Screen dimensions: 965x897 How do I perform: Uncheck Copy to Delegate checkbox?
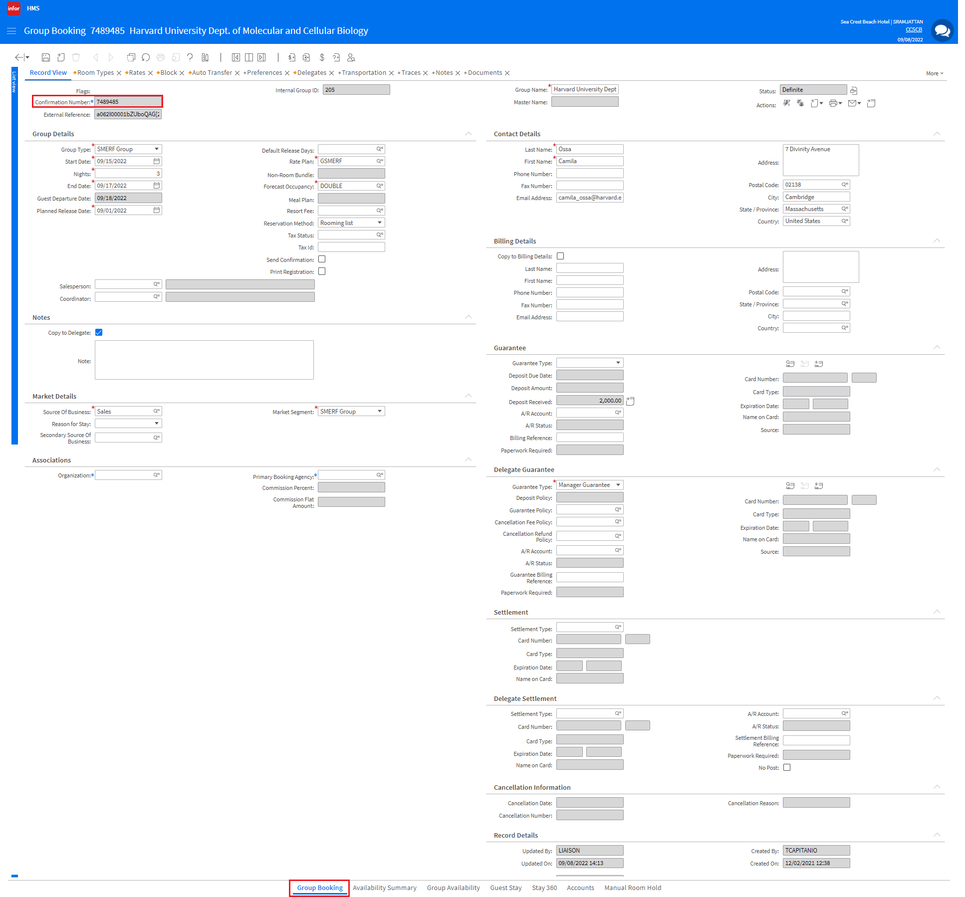(99, 332)
